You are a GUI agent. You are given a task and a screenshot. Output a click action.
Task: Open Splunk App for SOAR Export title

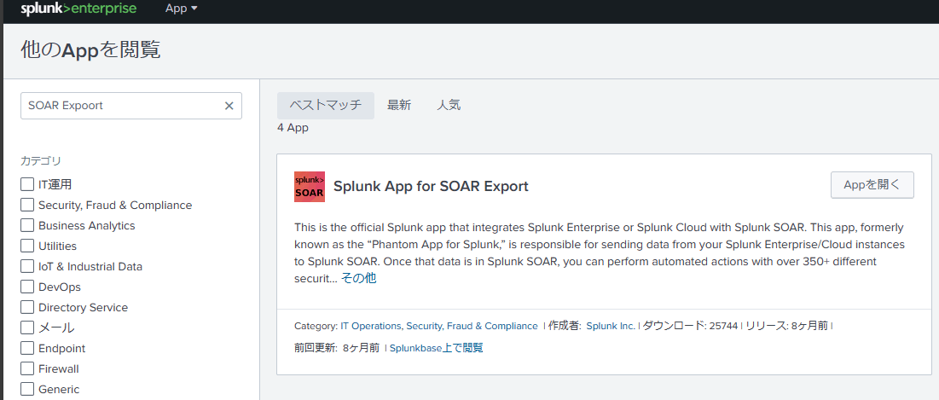431,186
